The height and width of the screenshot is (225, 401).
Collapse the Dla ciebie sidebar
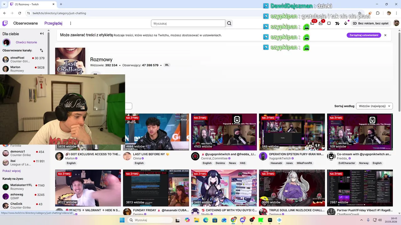(42, 34)
